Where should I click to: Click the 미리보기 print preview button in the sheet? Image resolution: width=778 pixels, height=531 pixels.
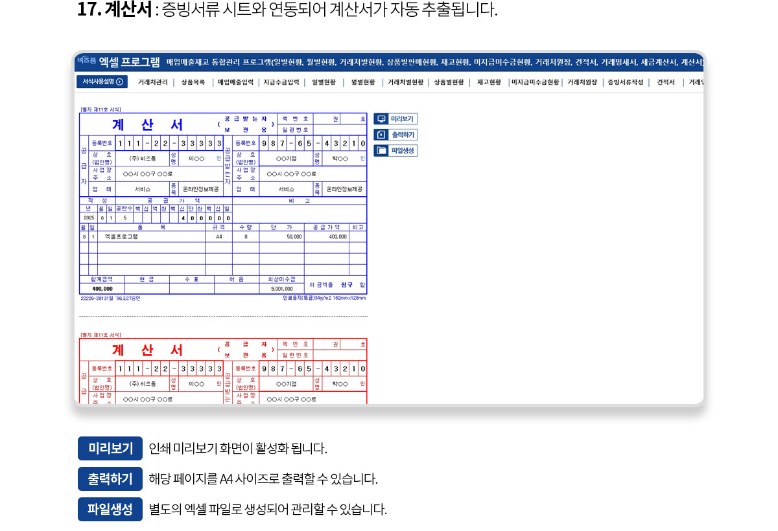click(395, 119)
